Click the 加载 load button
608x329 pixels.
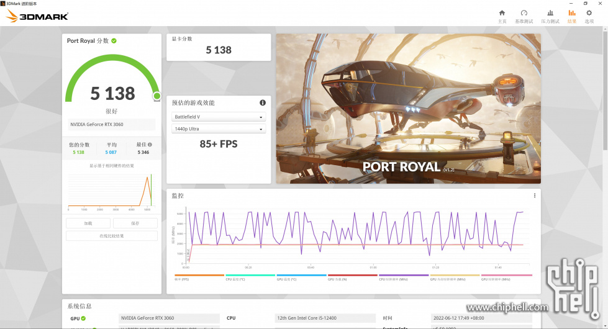(x=88, y=223)
